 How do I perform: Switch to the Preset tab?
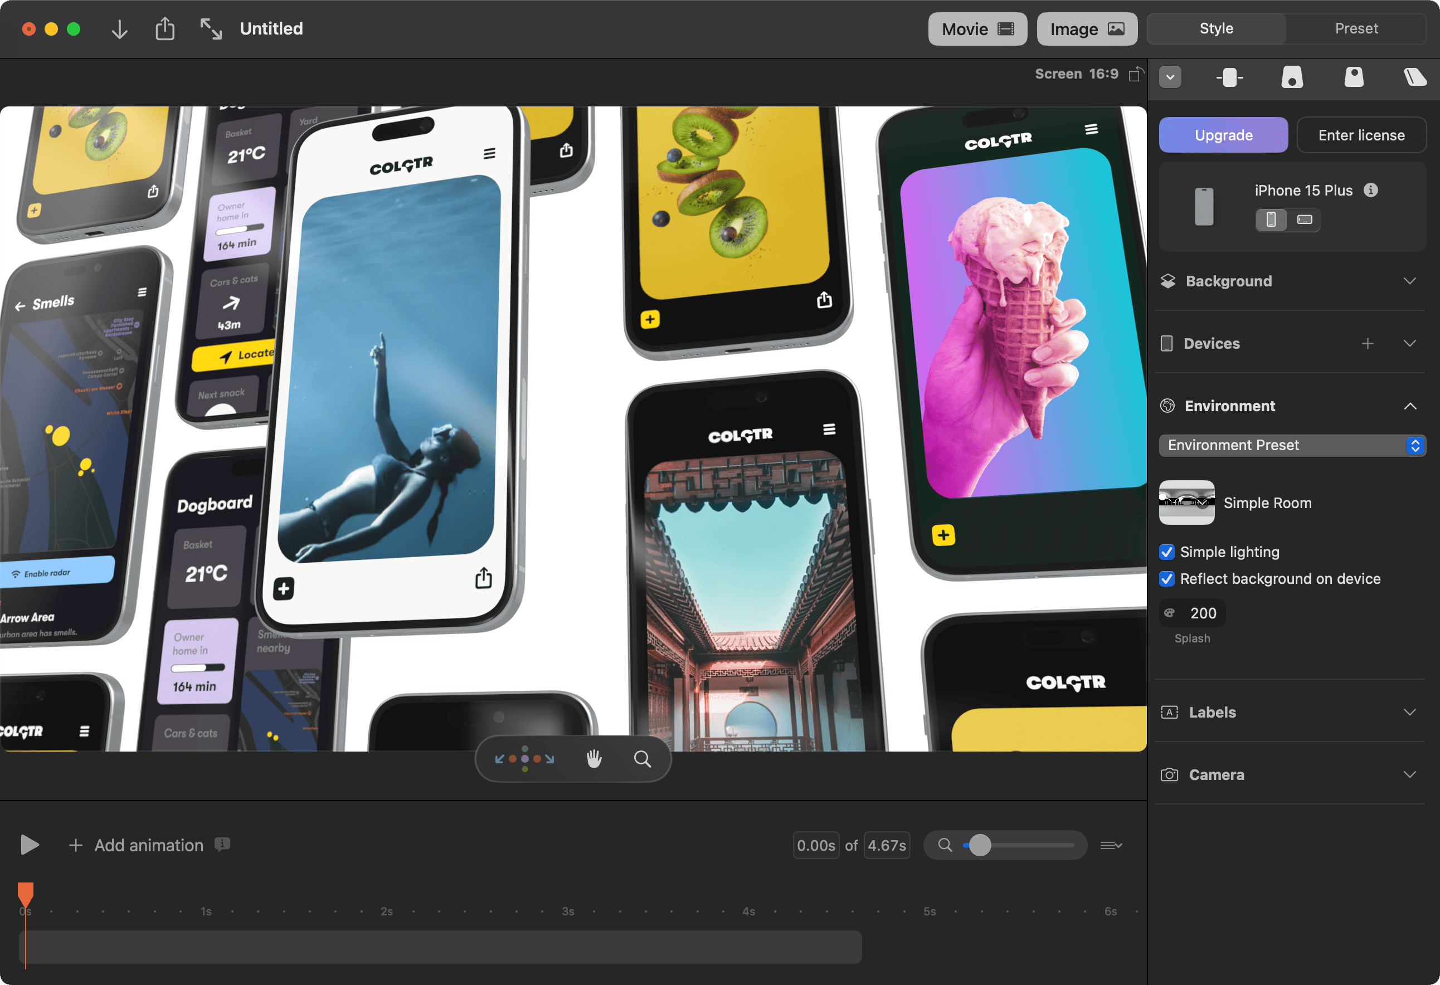(x=1357, y=28)
